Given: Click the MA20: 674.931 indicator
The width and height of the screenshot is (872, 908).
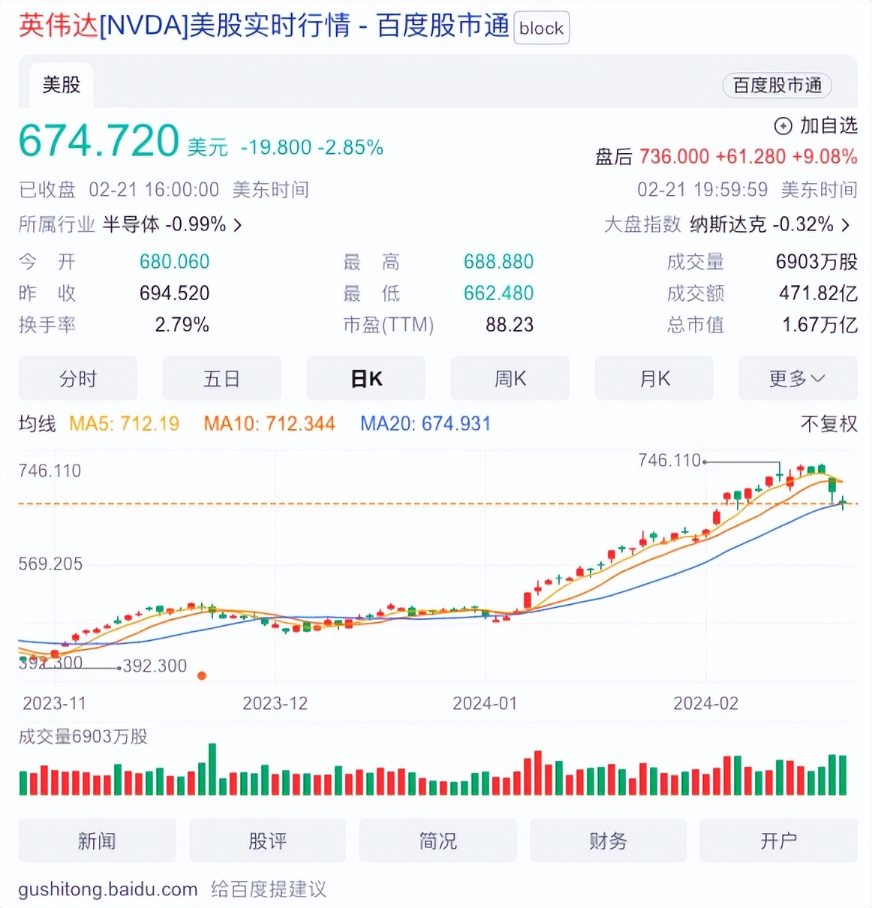Looking at the screenshot, I should [425, 424].
